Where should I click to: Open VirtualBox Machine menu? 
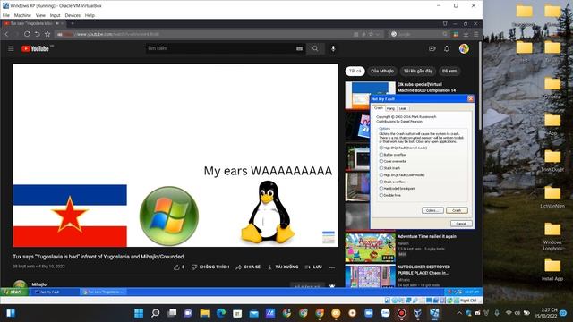click(x=22, y=15)
